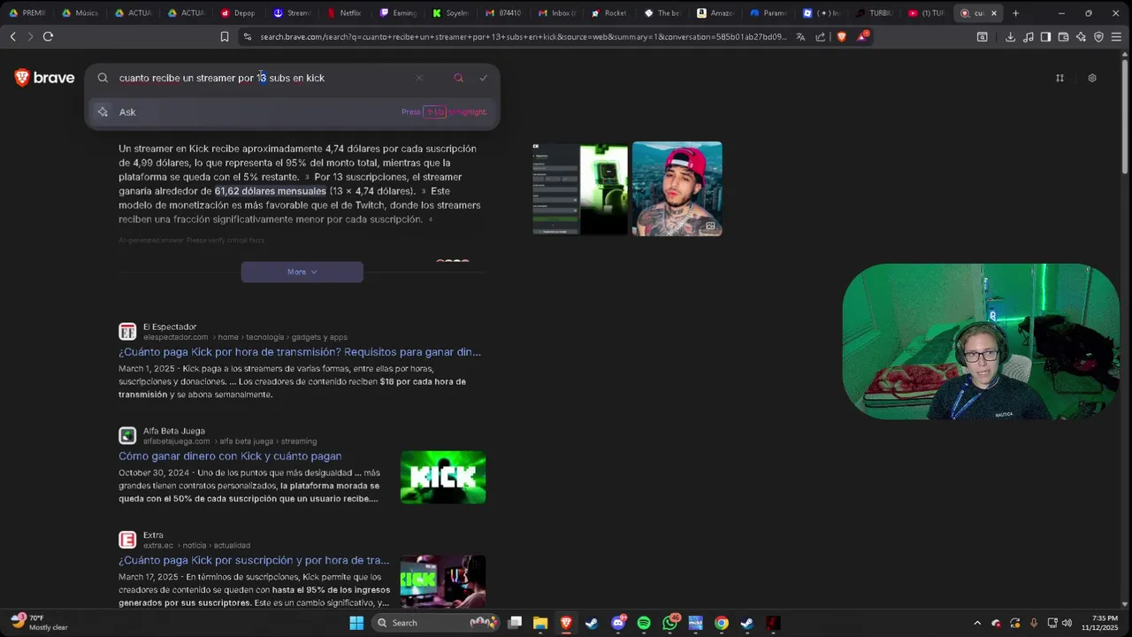Switch to the 874410 Gmail tab
1132x637 pixels.
(502, 13)
